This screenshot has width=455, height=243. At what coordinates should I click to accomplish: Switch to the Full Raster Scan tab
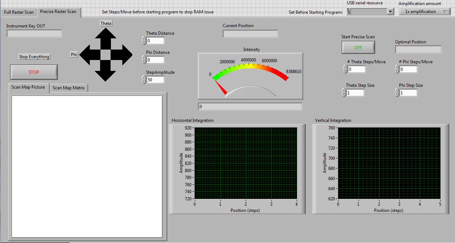pos(19,12)
